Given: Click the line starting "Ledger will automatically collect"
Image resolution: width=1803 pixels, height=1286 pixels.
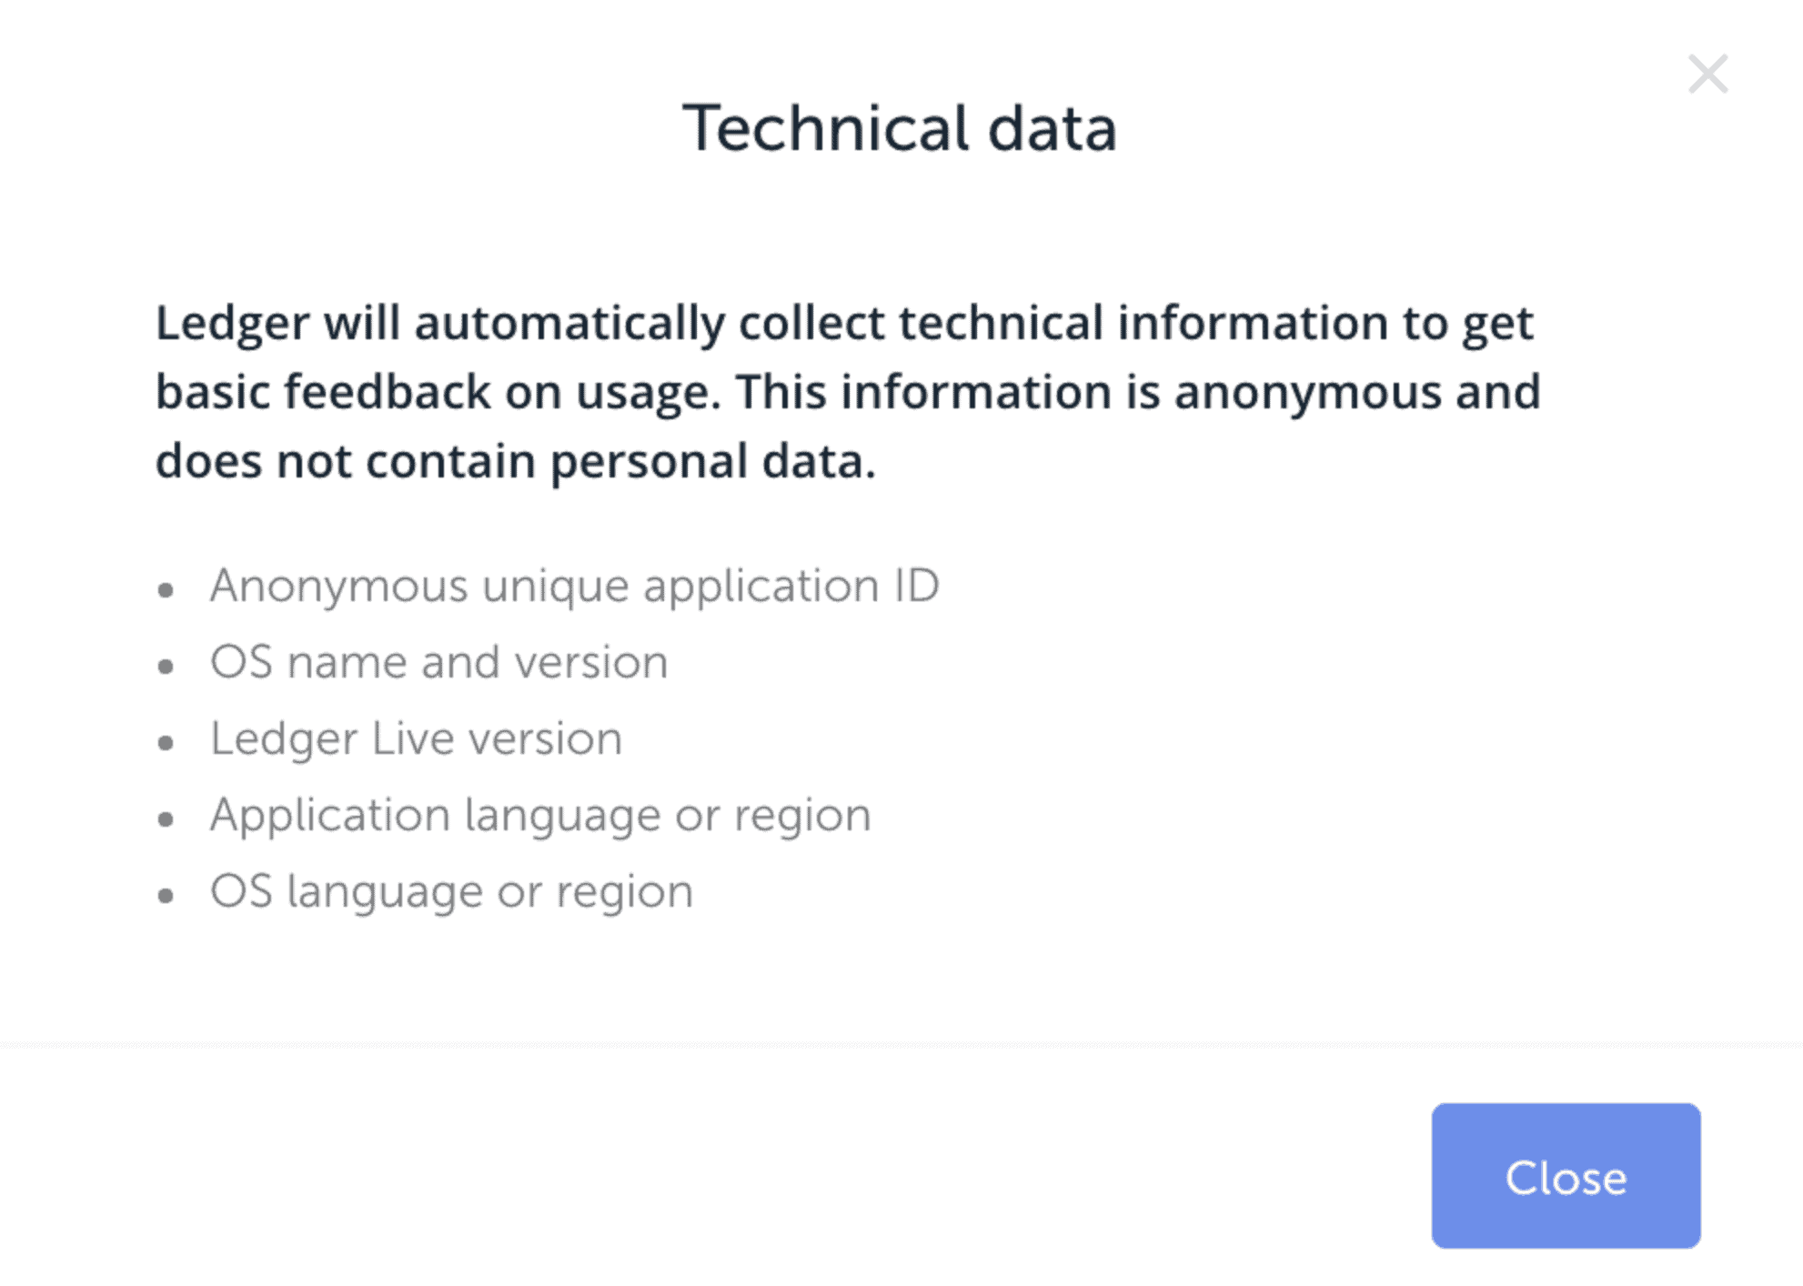Looking at the screenshot, I should pos(844,323).
